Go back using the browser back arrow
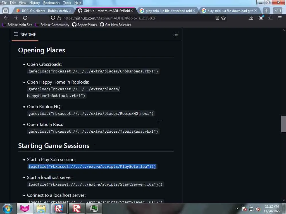The width and height of the screenshot is (286, 214). pyautogui.click(x=6, y=18)
